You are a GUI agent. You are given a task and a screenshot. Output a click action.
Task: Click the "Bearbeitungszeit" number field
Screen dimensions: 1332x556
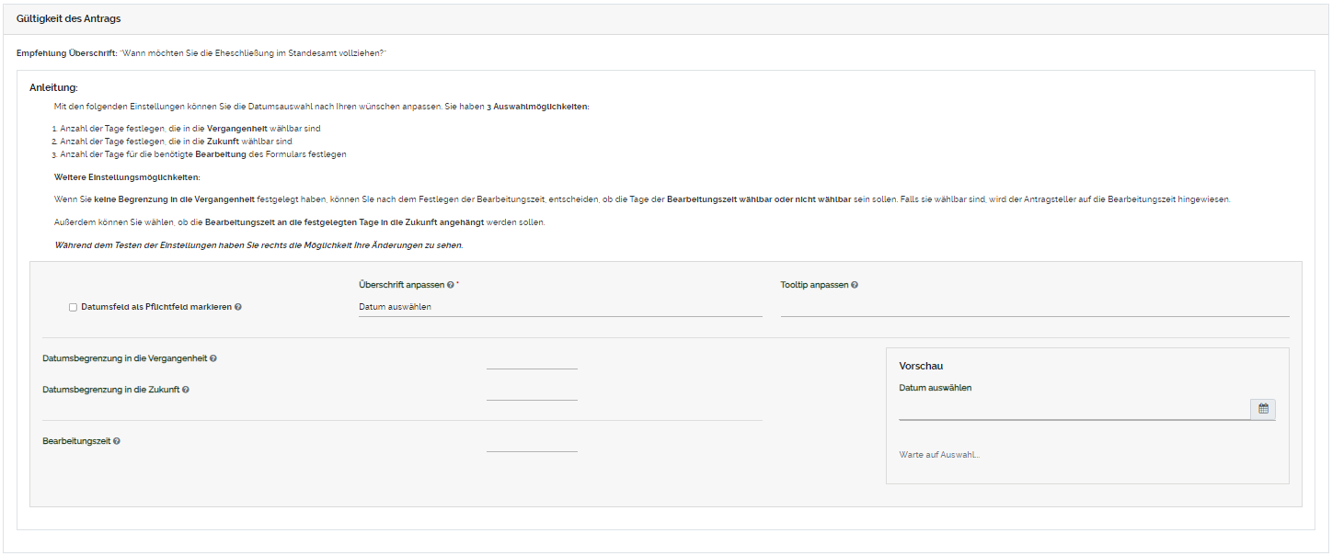click(532, 449)
